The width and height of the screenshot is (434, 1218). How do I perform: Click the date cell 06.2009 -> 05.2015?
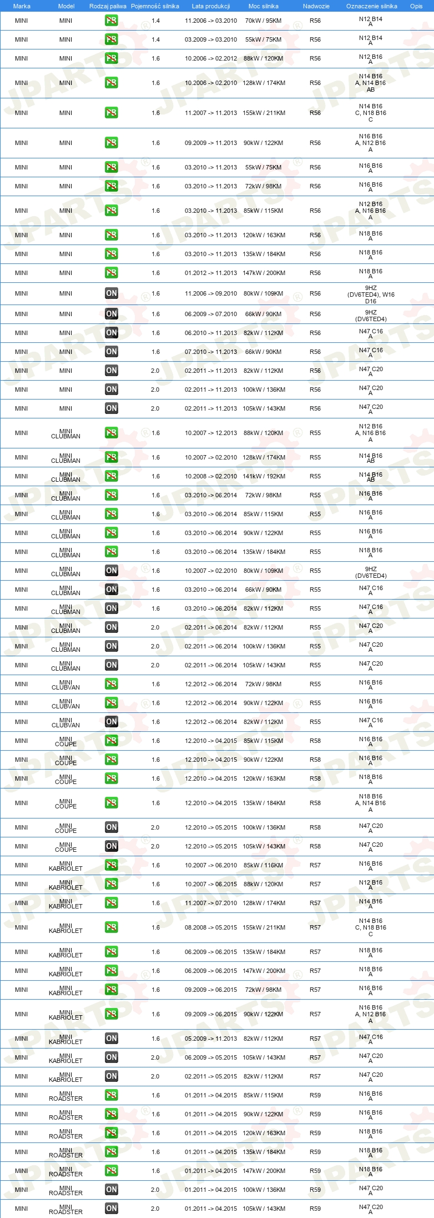pyautogui.click(x=211, y=1057)
